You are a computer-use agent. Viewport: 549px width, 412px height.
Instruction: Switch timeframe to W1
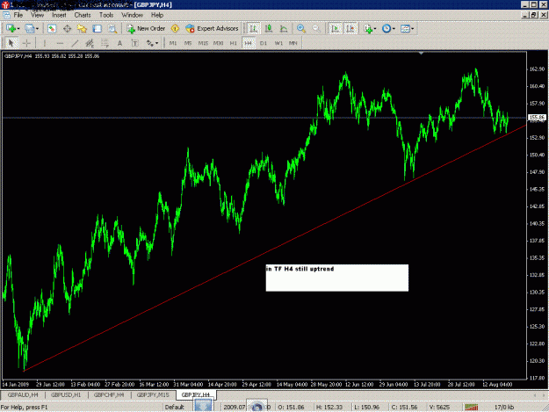point(278,43)
